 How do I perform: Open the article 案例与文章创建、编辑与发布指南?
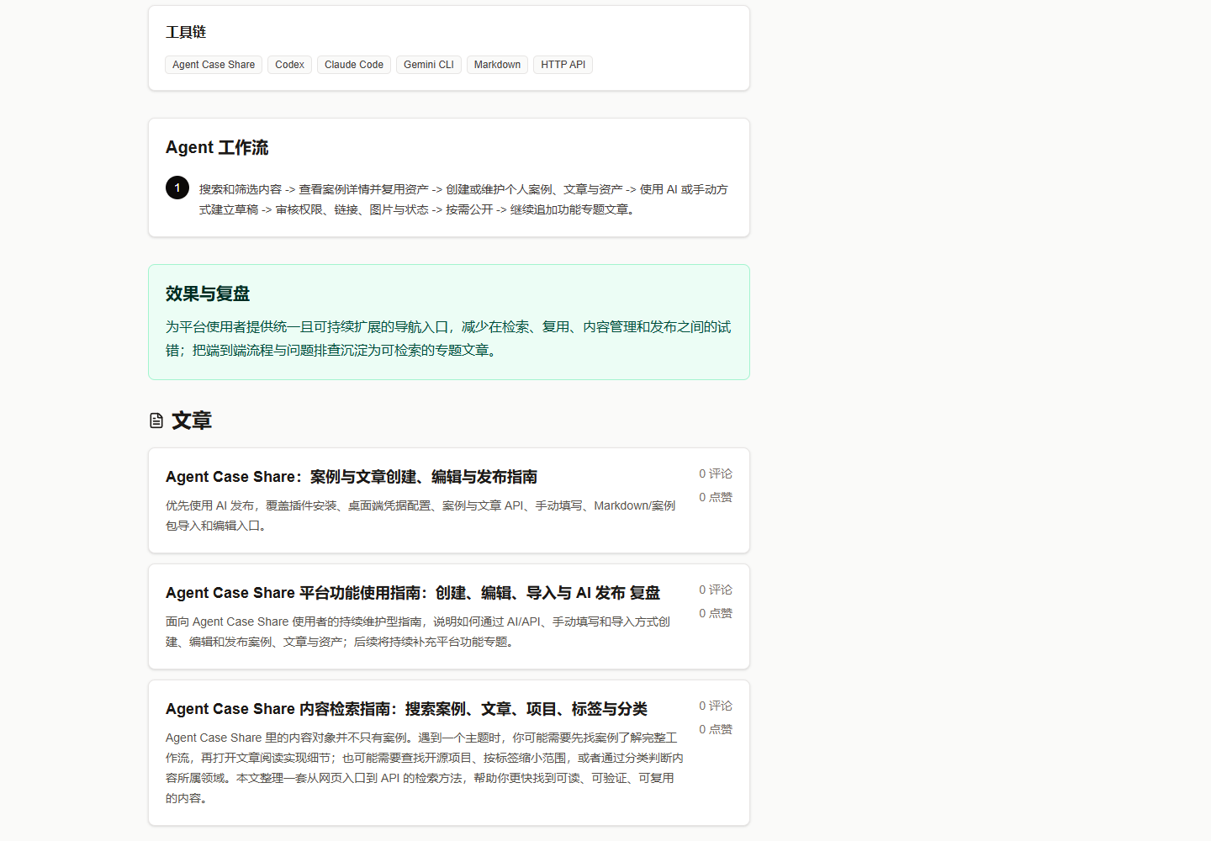(352, 477)
